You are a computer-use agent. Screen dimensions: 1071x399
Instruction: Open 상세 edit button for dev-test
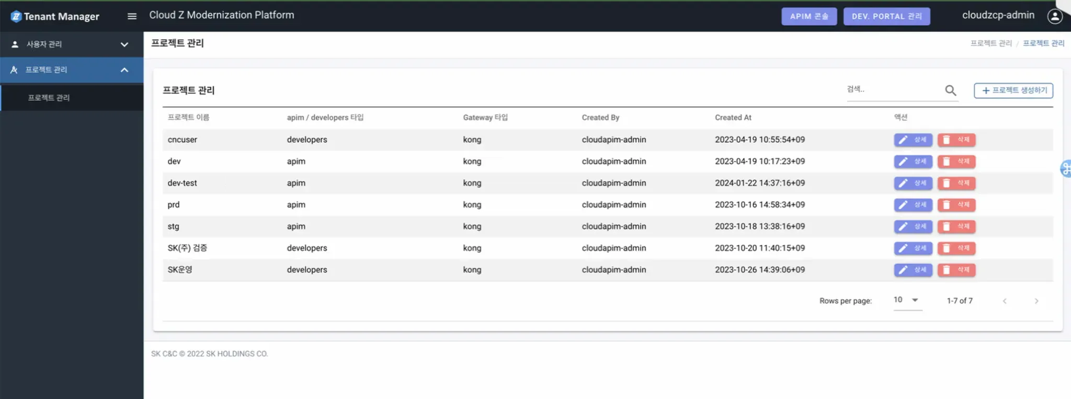coord(913,183)
